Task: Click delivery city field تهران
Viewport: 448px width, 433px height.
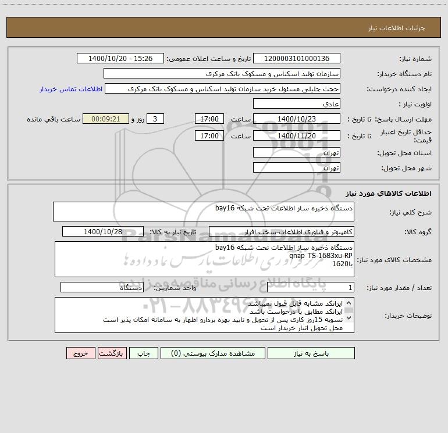Action: click(297, 167)
